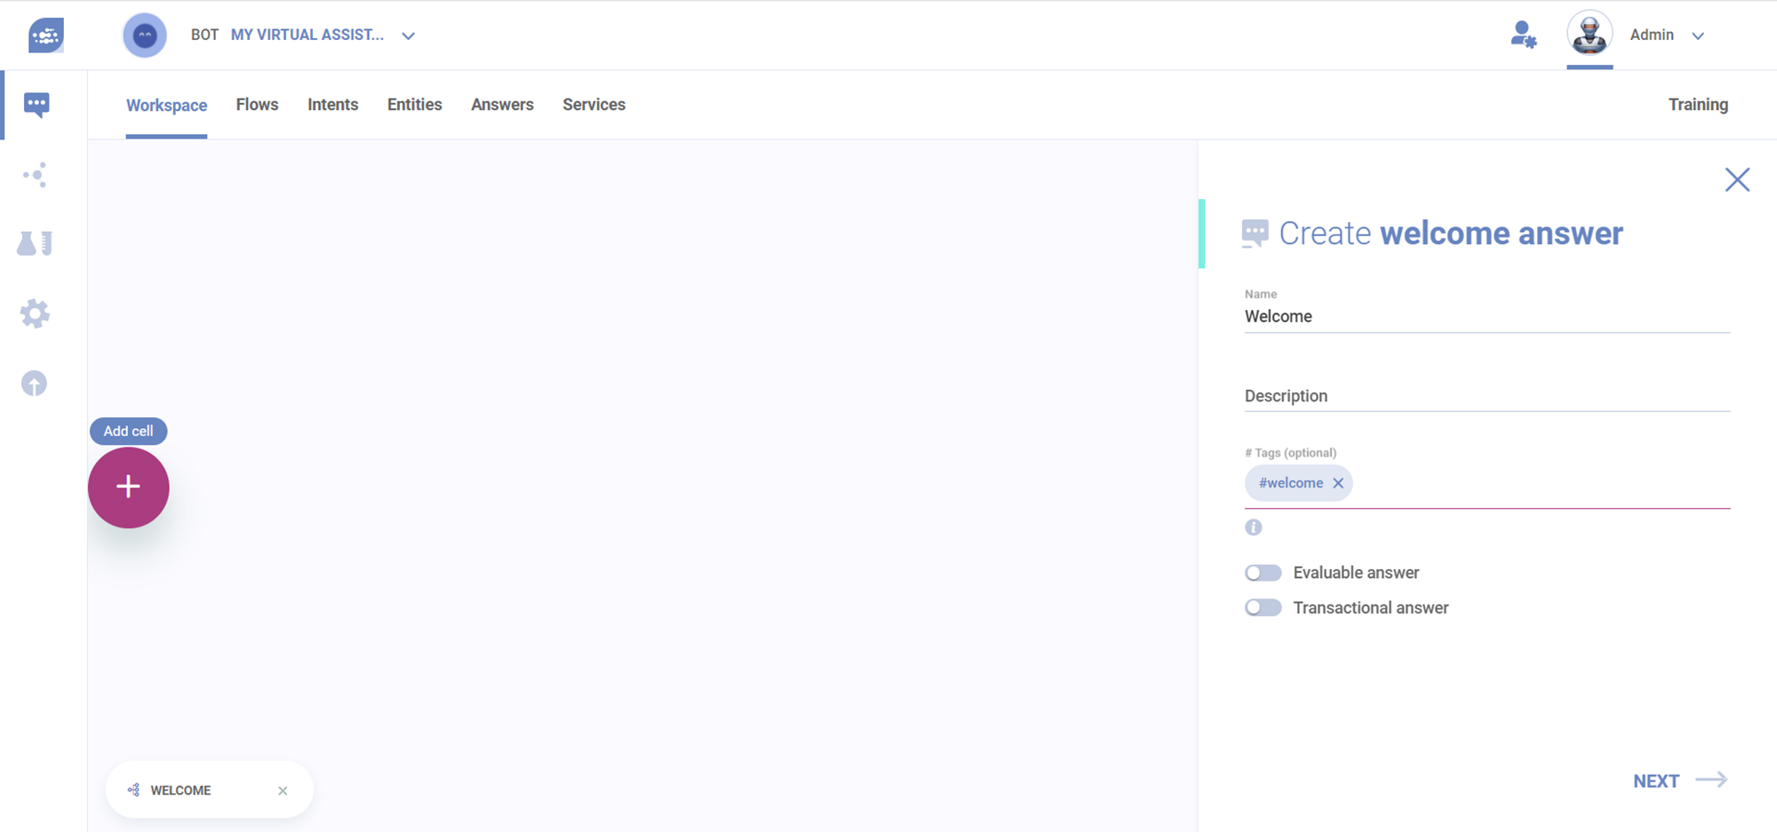The image size is (1777, 832).
Task: Expand the bot selector dropdown chevron
Action: [x=408, y=36]
